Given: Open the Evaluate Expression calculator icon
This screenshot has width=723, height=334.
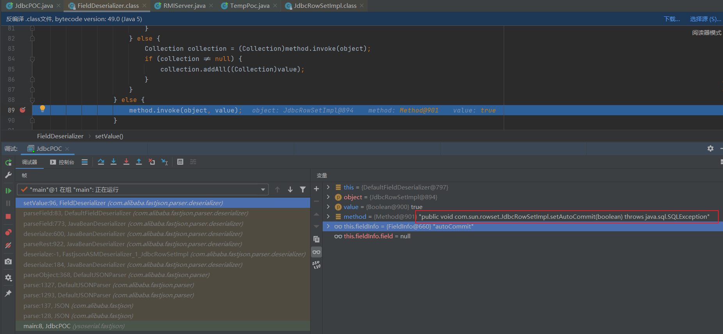Looking at the screenshot, I should pos(180,162).
